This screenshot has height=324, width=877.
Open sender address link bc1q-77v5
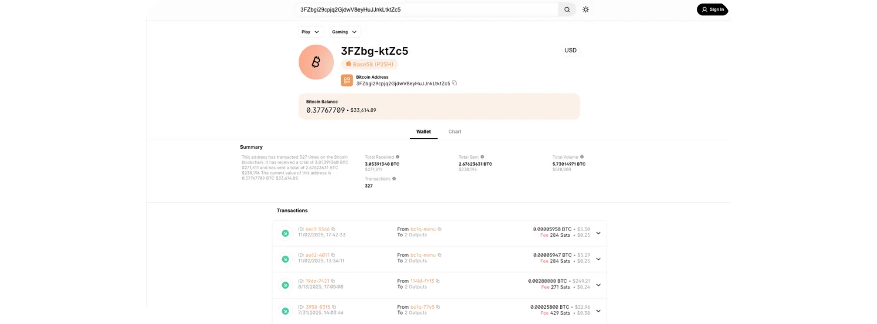tap(422, 307)
